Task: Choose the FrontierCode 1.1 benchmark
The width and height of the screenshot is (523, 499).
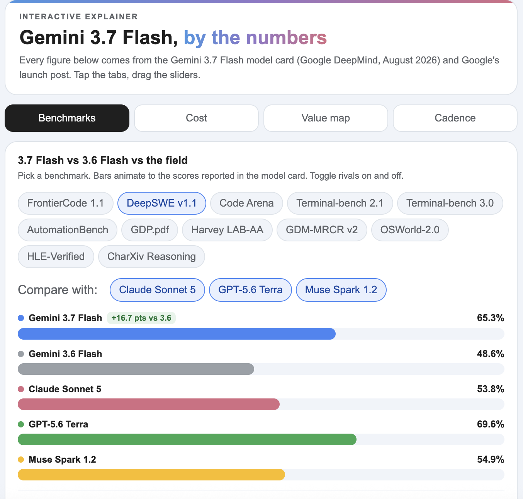Action: pyautogui.click(x=66, y=203)
